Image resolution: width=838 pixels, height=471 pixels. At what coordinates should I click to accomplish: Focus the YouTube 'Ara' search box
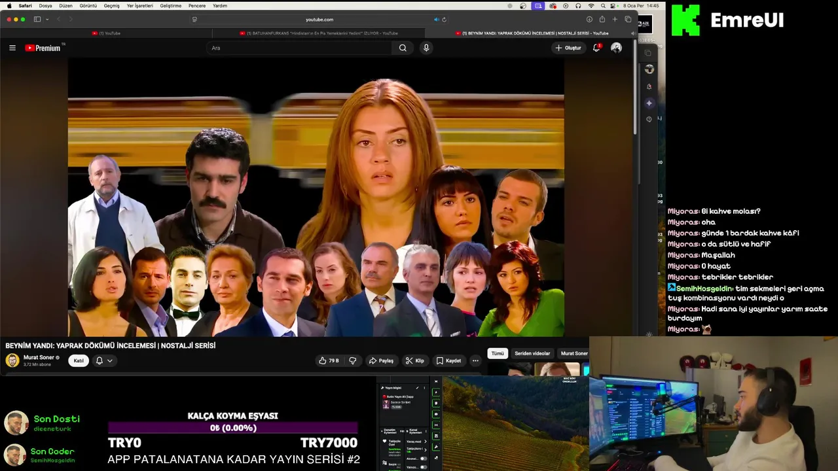tap(300, 48)
